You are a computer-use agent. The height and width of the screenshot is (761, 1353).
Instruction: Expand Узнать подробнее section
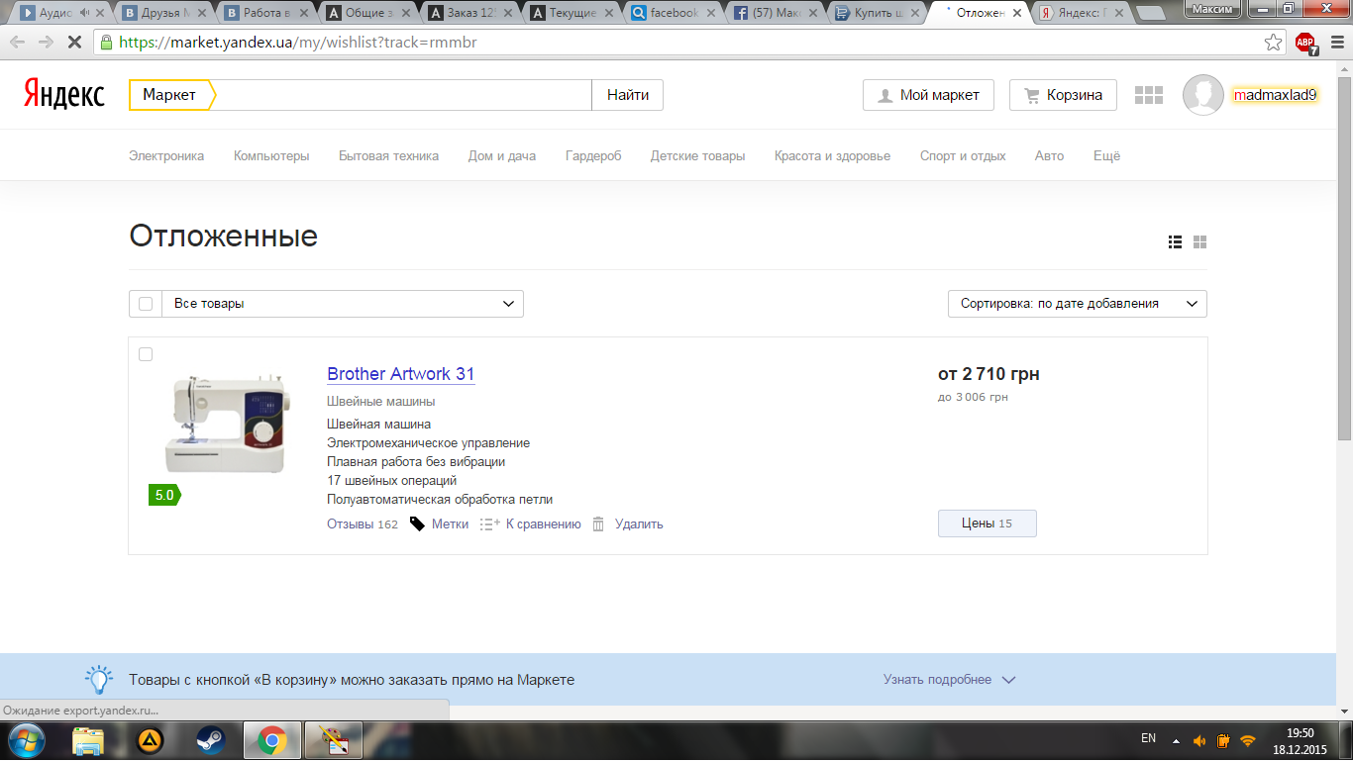point(949,680)
